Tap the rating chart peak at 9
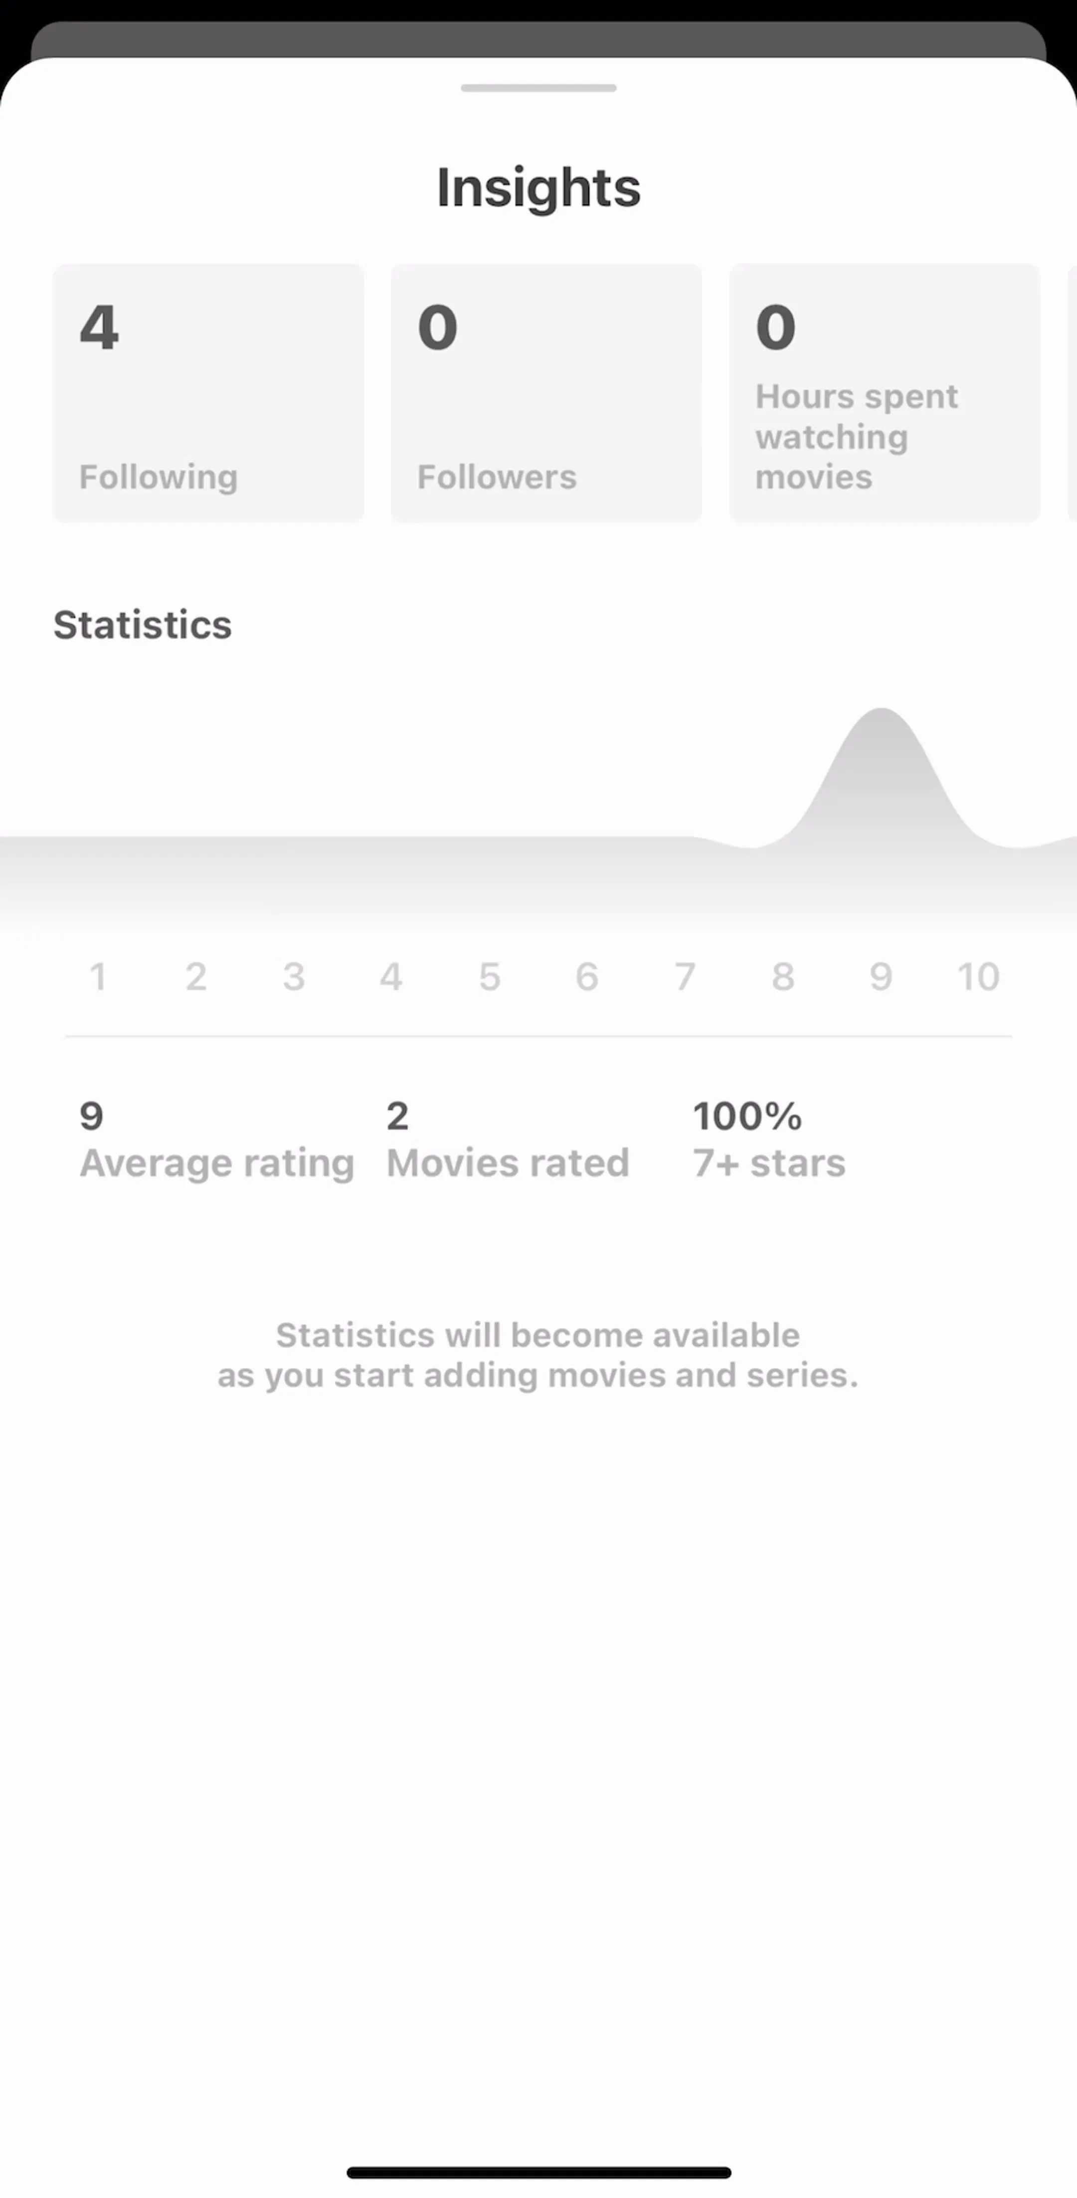 [881, 768]
